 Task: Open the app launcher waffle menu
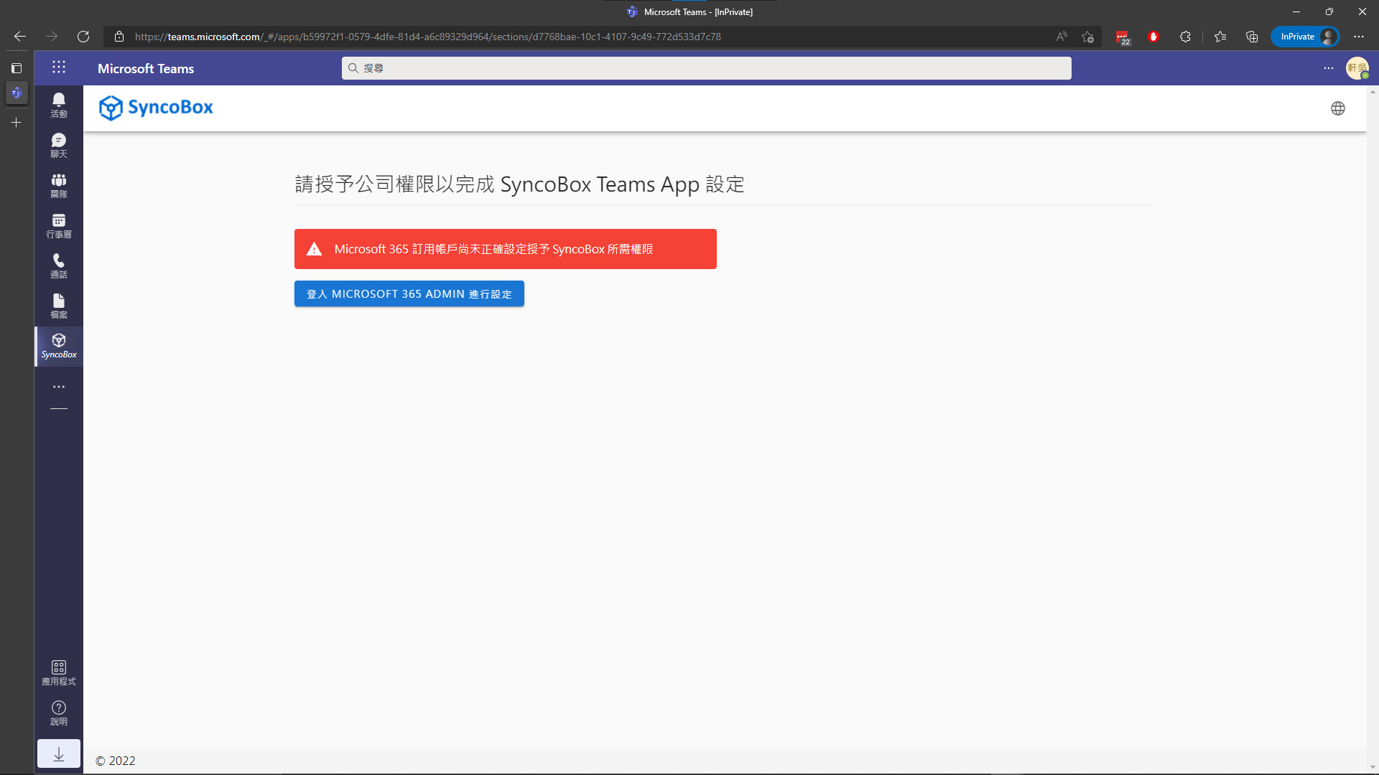click(59, 67)
